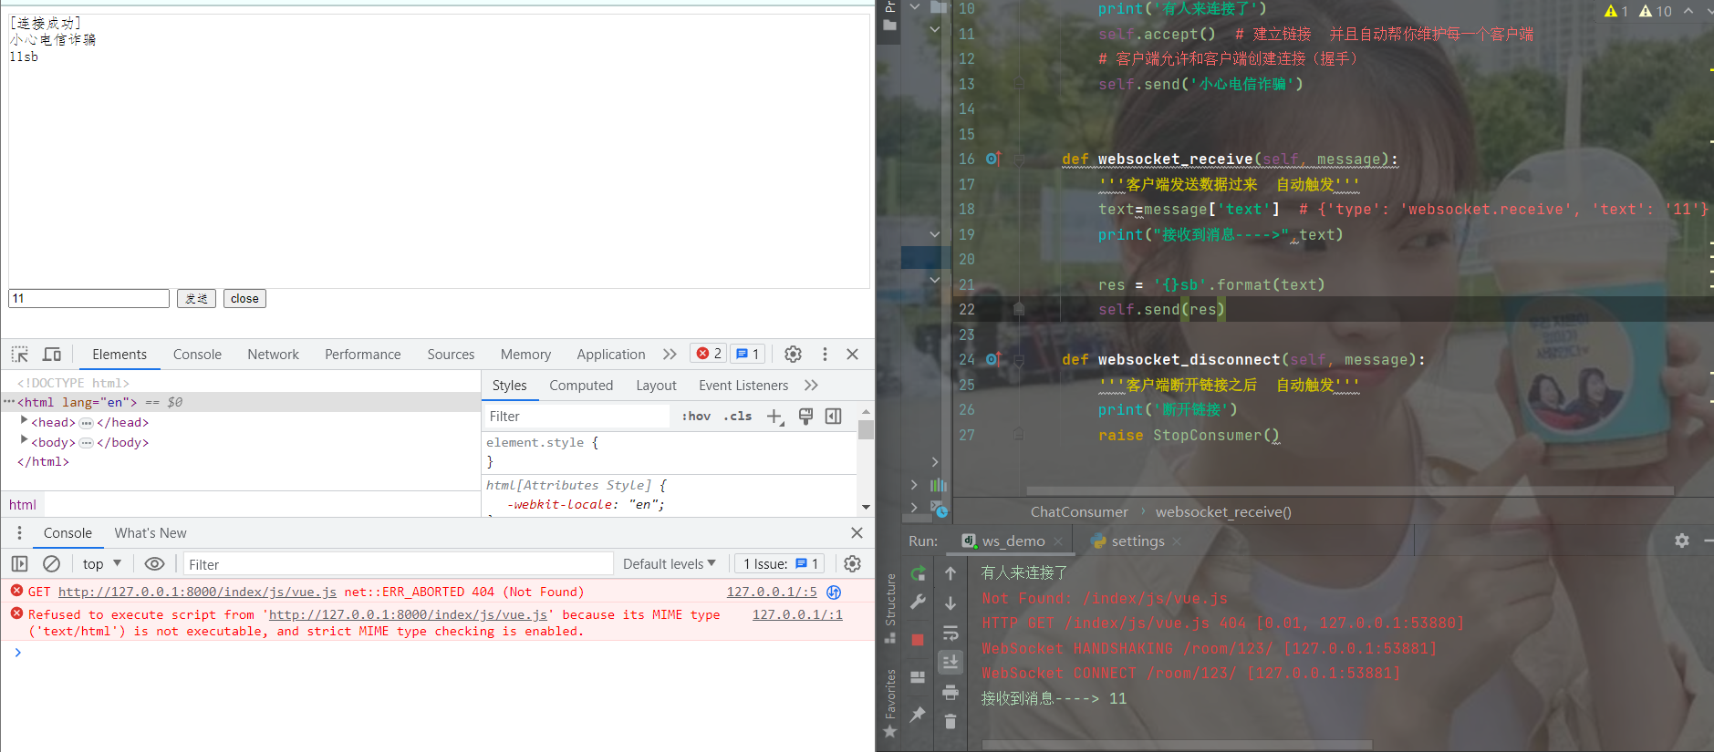This screenshot has height=752, width=1714.
Task: Toggle rendering emulation paintbrush icon
Action: tap(805, 417)
